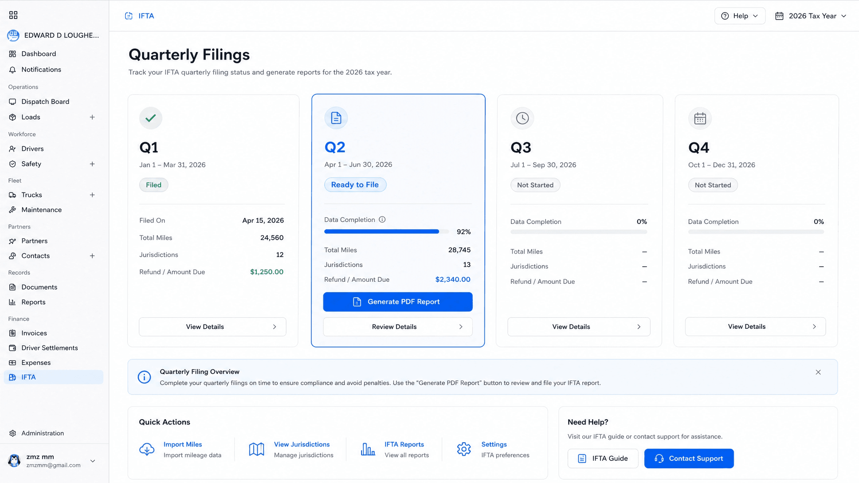
Task: Expand the Loads submenu with plus
Action: [92, 117]
